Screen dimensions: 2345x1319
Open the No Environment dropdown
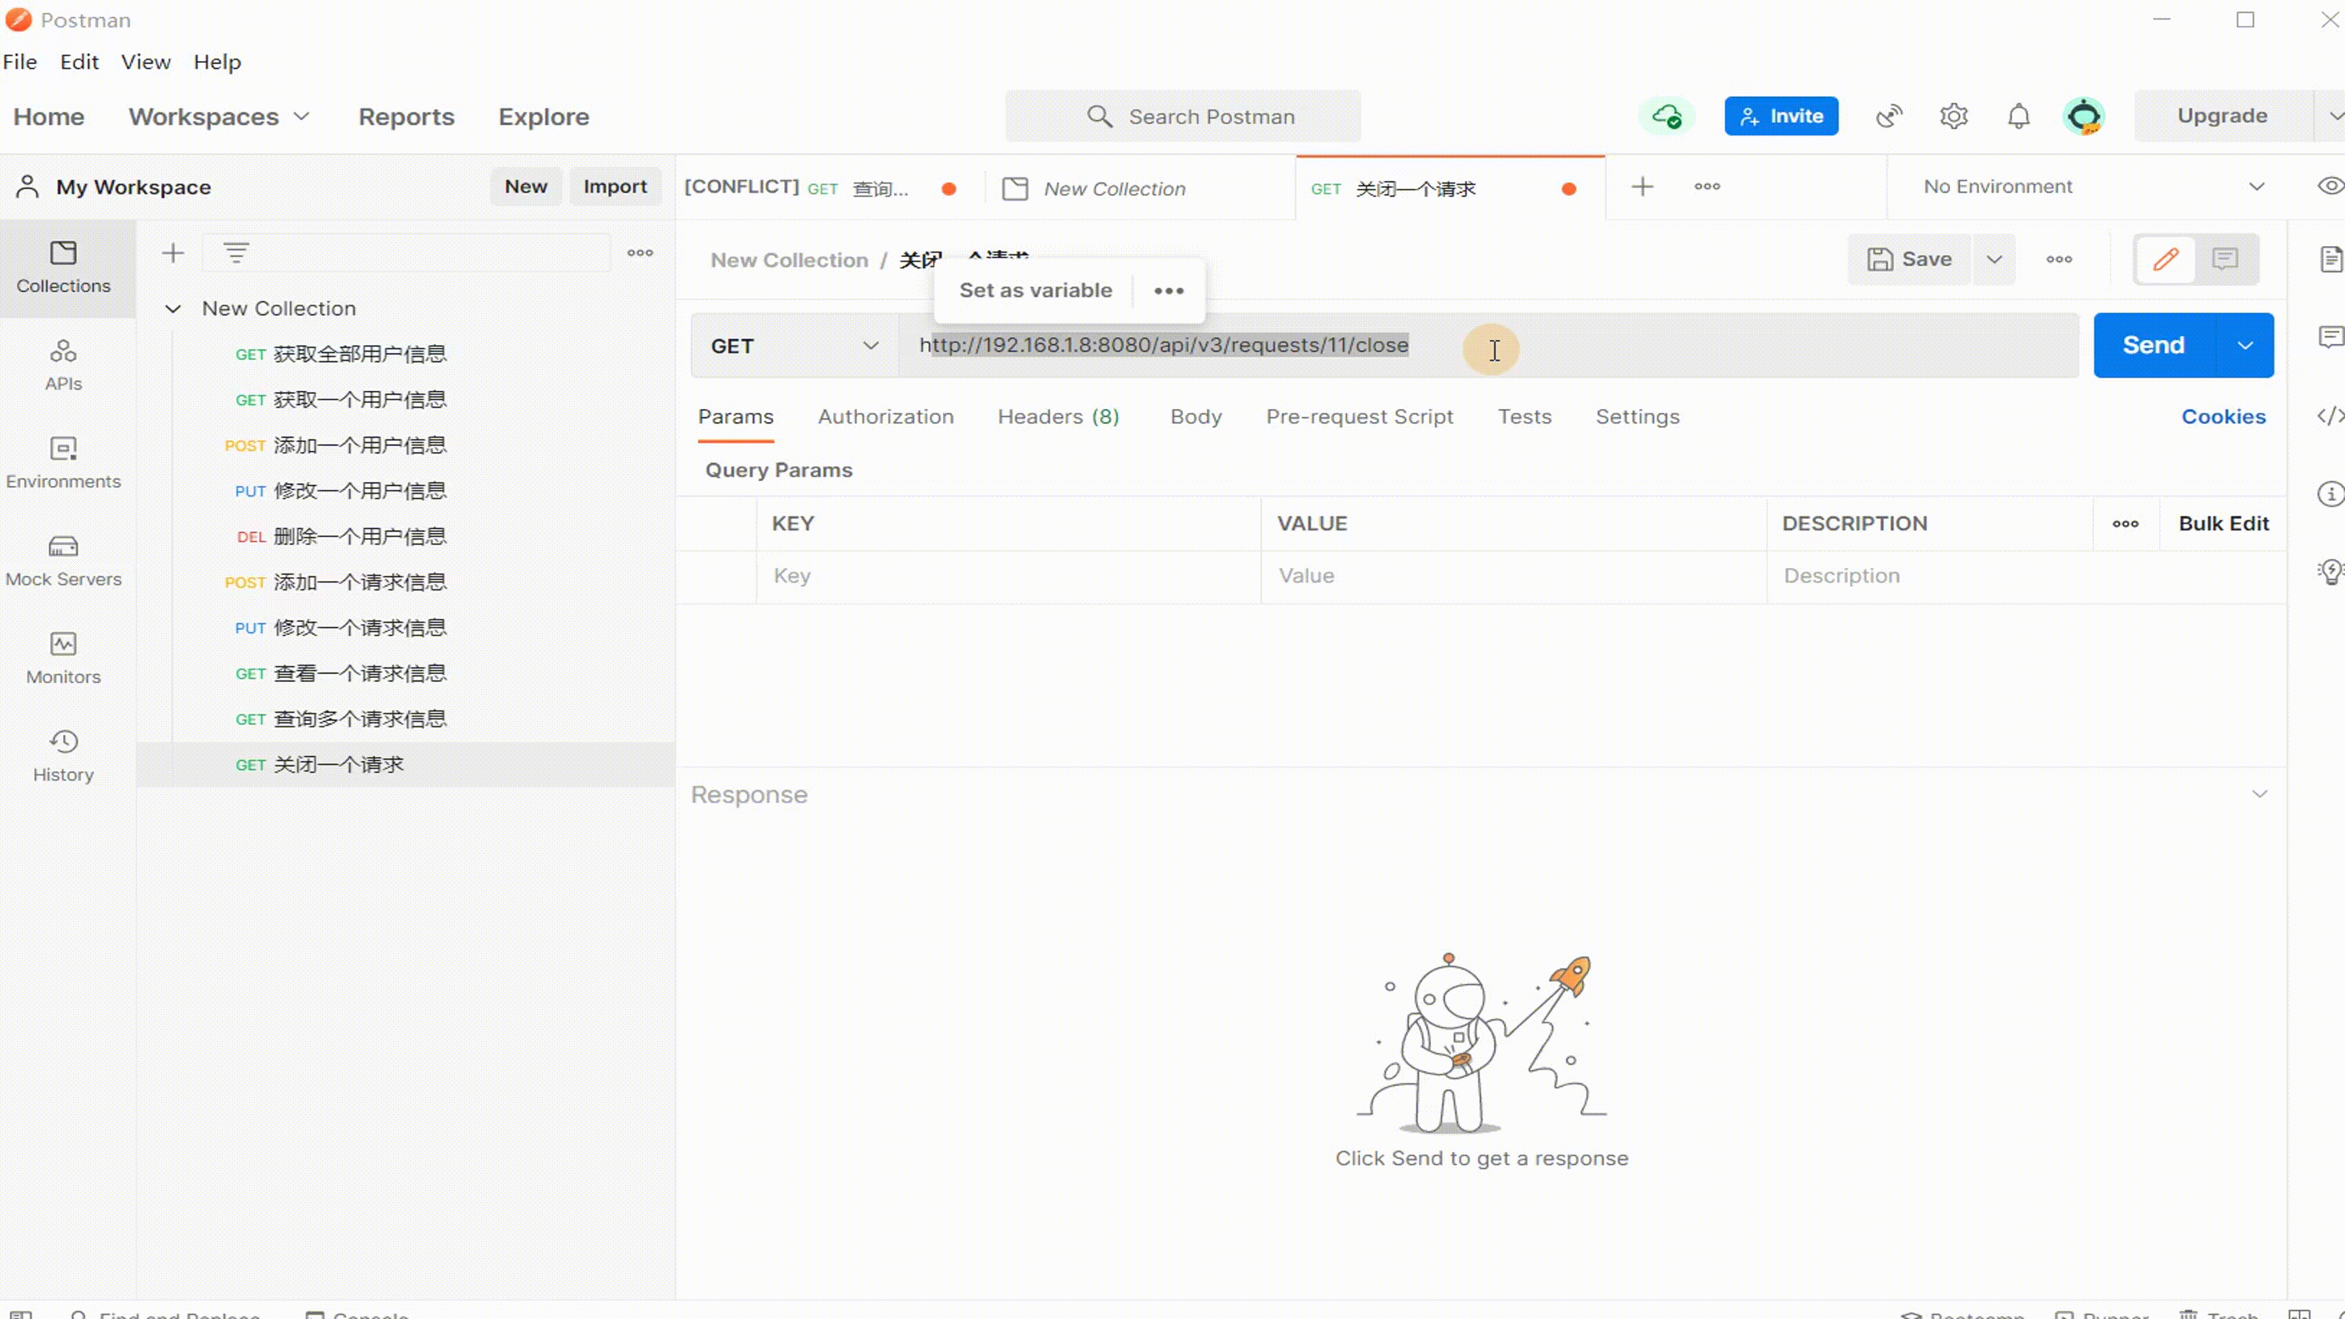coord(2092,187)
